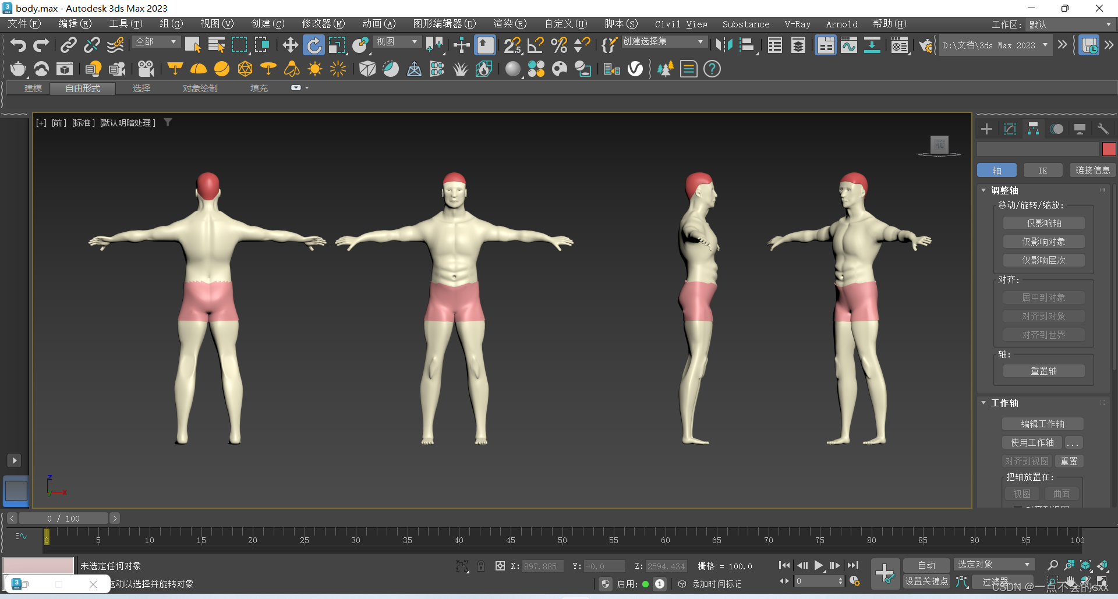Viewport: 1118px width, 599px height.
Task: Click the Mirror tool icon
Action: tap(724, 45)
